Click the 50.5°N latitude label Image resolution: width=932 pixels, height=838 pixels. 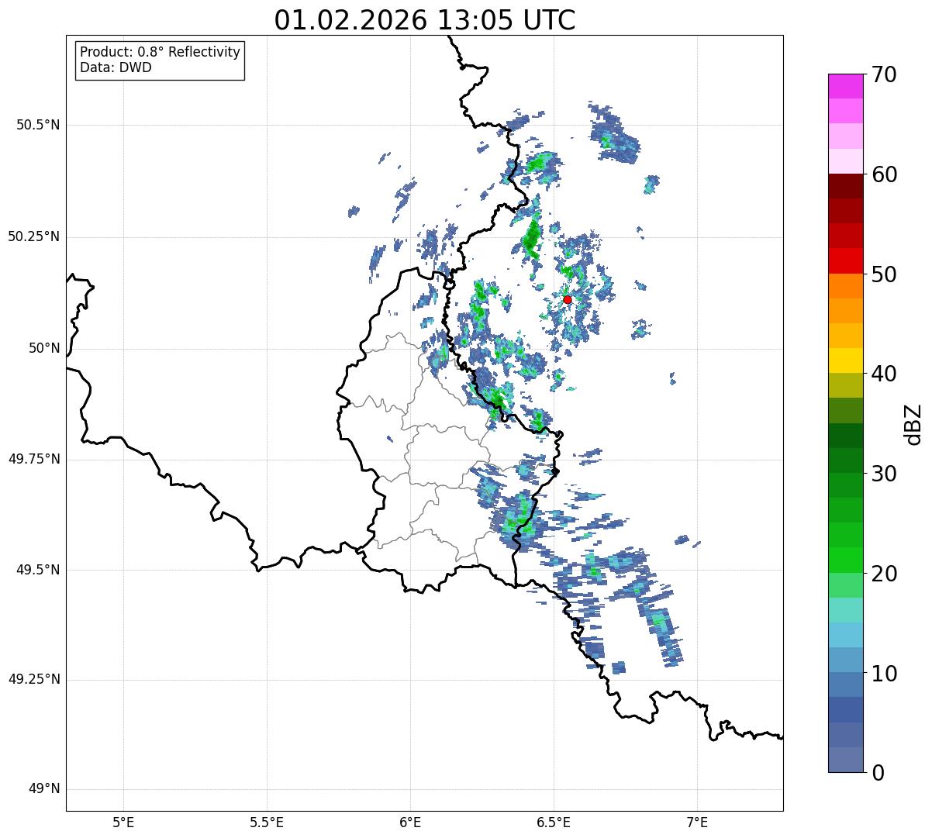(x=38, y=125)
